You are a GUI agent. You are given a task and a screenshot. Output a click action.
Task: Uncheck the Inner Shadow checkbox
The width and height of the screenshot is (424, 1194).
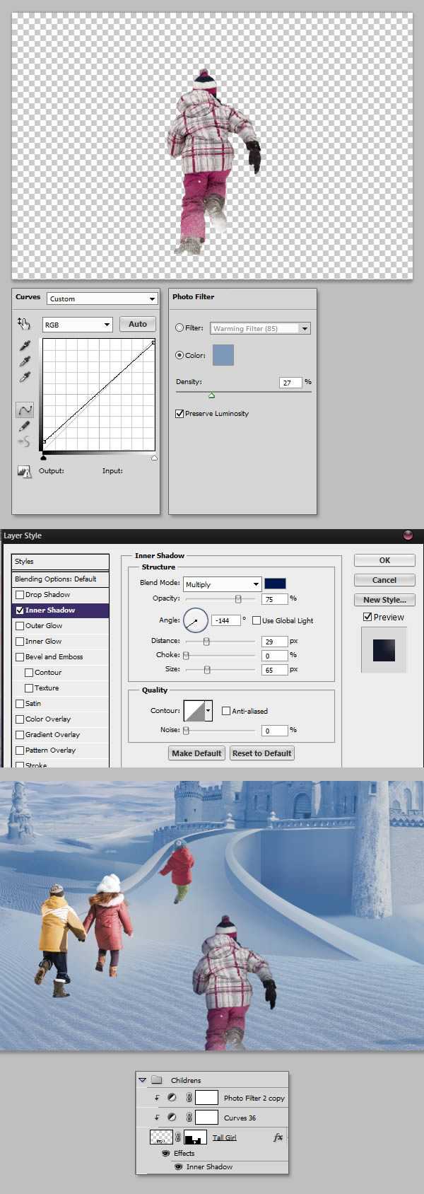click(x=20, y=610)
